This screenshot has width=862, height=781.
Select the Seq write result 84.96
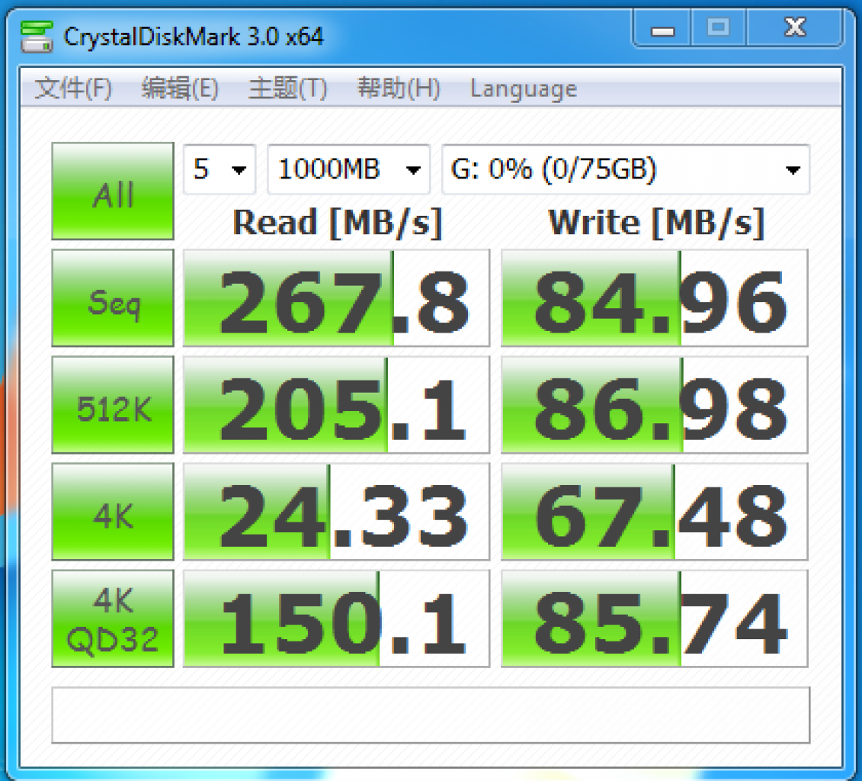[654, 298]
